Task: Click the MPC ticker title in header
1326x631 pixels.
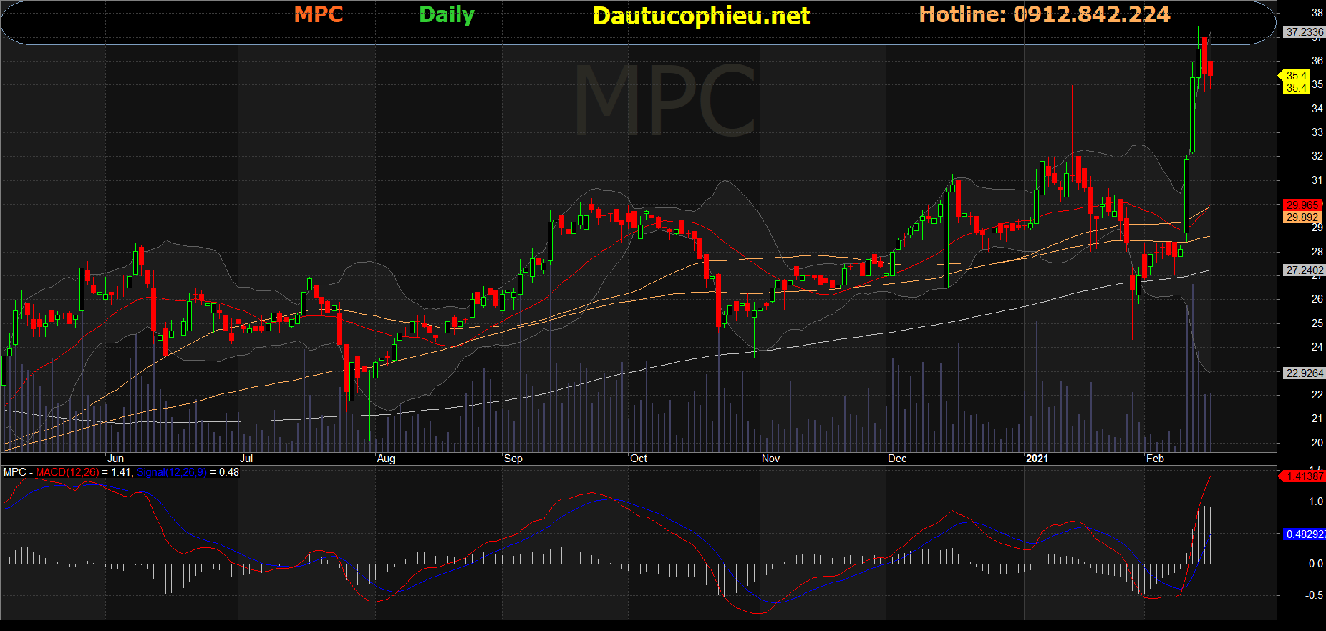Action: [x=319, y=14]
